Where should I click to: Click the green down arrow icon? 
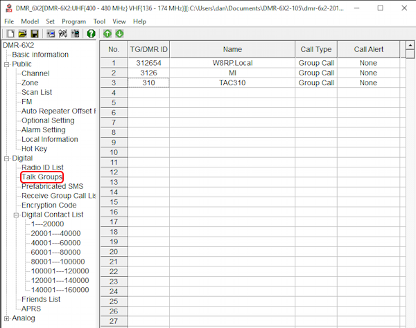(x=119, y=33)
